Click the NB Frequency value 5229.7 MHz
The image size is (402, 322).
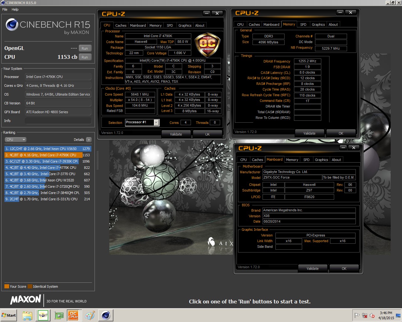pyautogui.click(x=331, y=48)
